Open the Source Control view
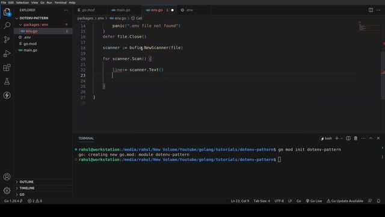 point(7,39)
